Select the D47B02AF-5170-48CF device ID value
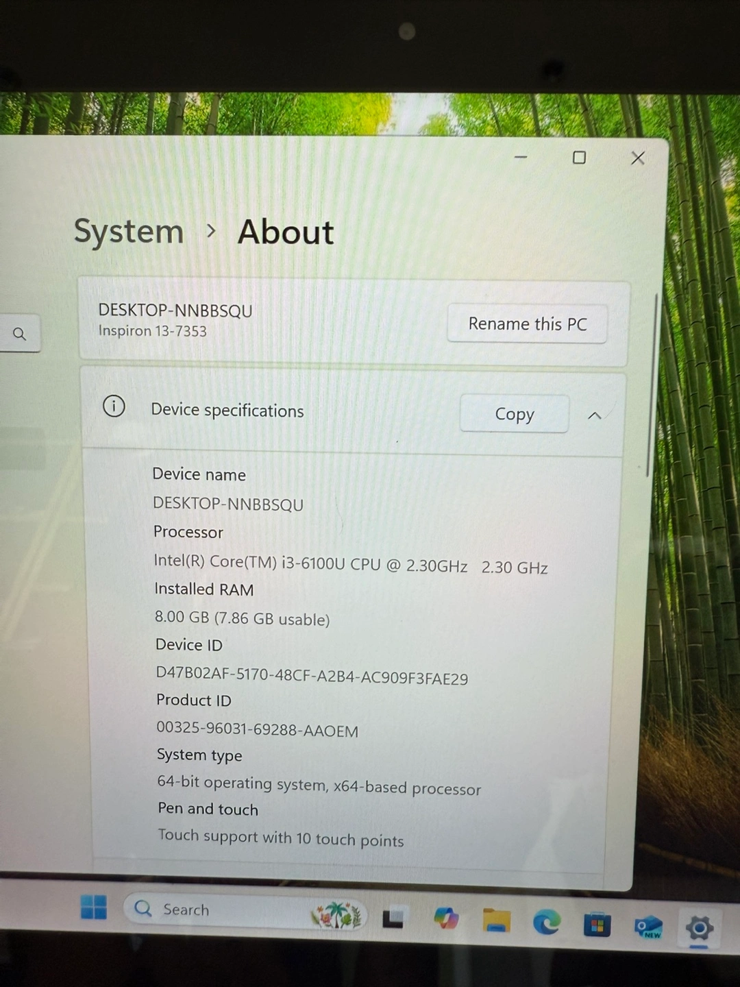The height and width of the screenshot is (987, 740). coord(312,676)
